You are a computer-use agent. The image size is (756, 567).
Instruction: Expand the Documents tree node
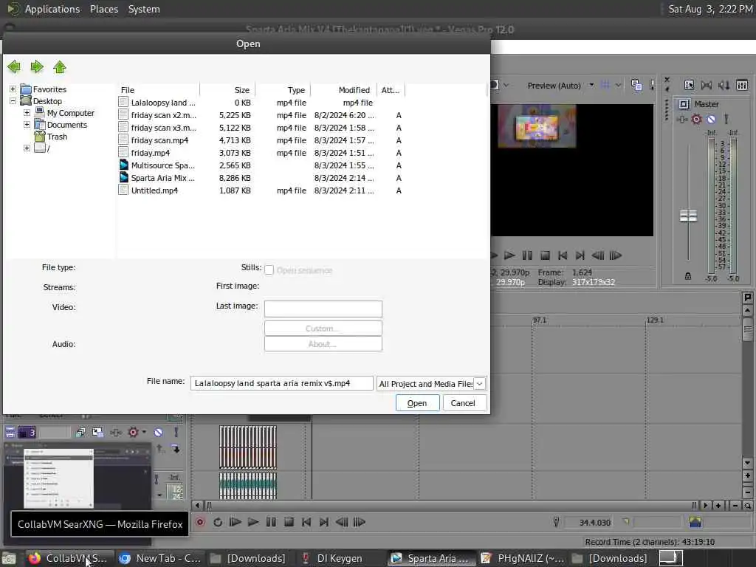click(x=27, y=124)
